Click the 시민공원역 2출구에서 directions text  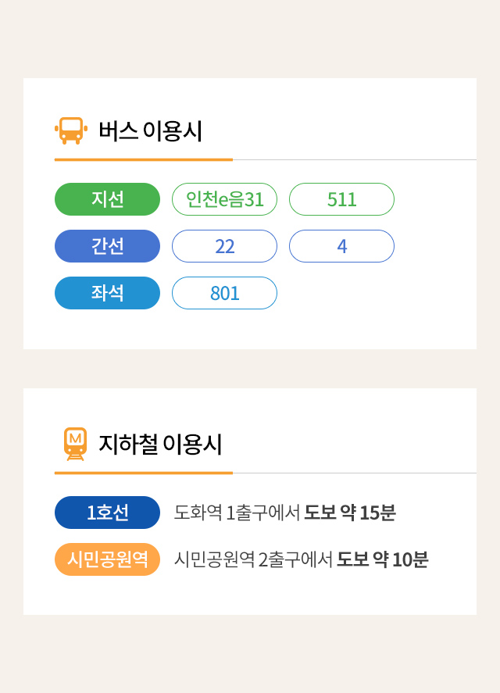pos(254,559)
